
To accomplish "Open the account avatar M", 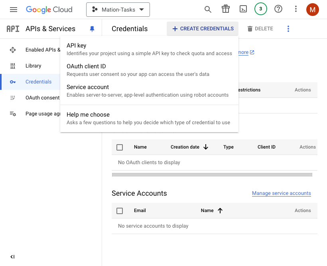I will click(x=312, y=10).
